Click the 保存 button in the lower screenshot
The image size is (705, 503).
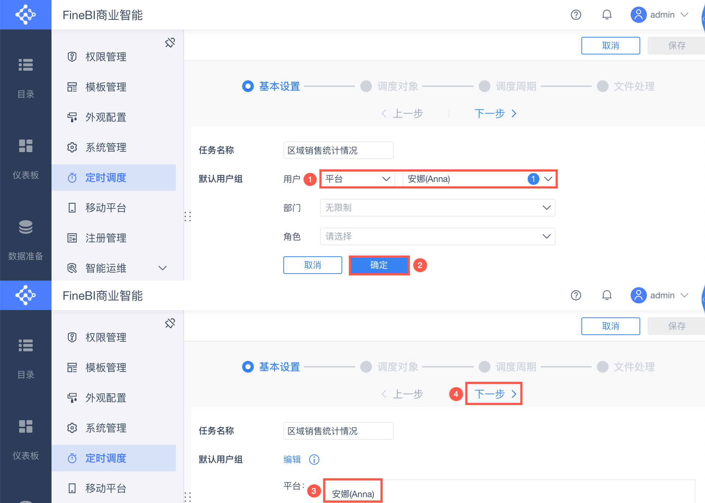click(676, 326)
